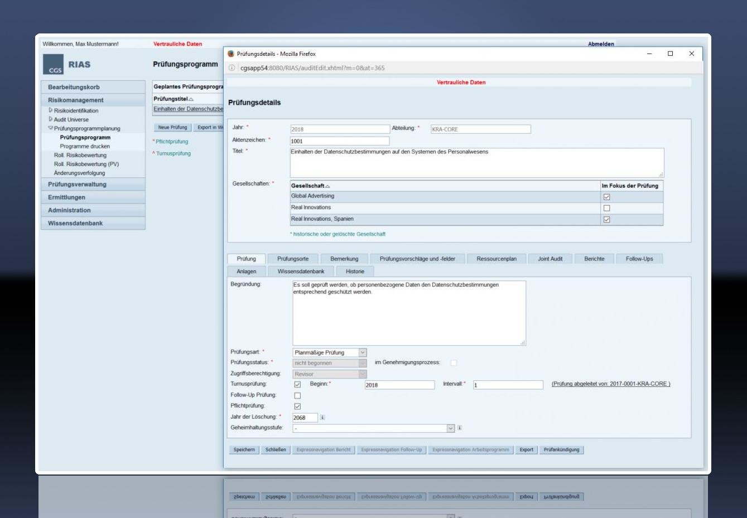Click the Abmelden link
Screen dimensions: 747x518
click(x=601, y=44)
